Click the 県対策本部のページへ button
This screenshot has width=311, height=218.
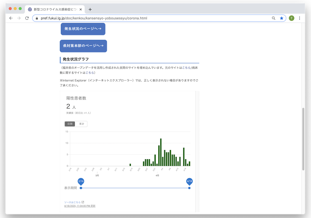pyautogui.click(x=83, y=46)
